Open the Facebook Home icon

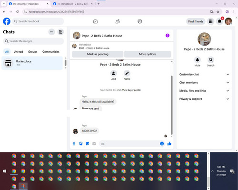point(95,21)
